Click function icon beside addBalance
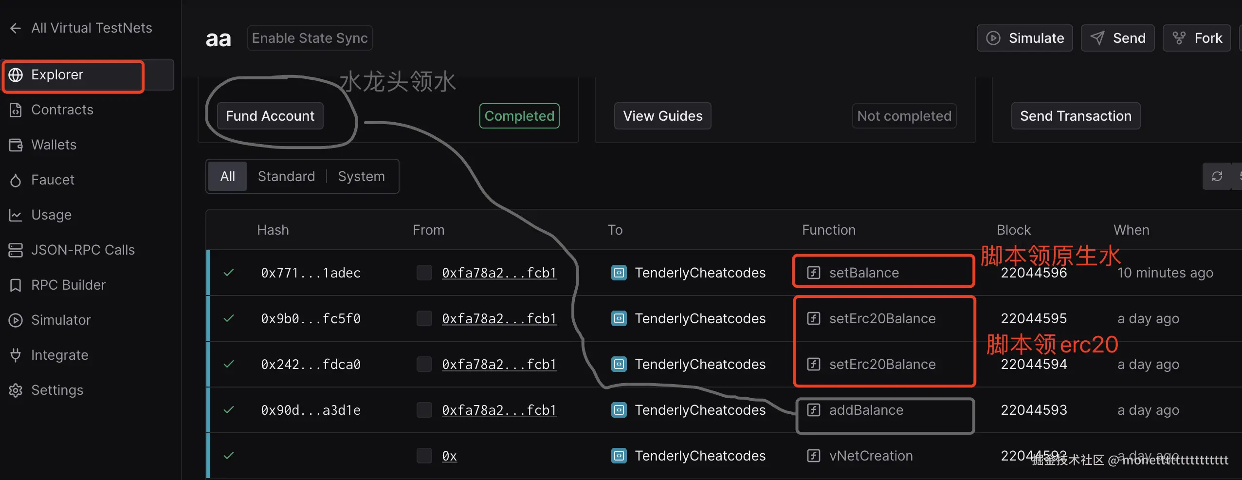1242x480 pixels. click(x=814, y=410)
